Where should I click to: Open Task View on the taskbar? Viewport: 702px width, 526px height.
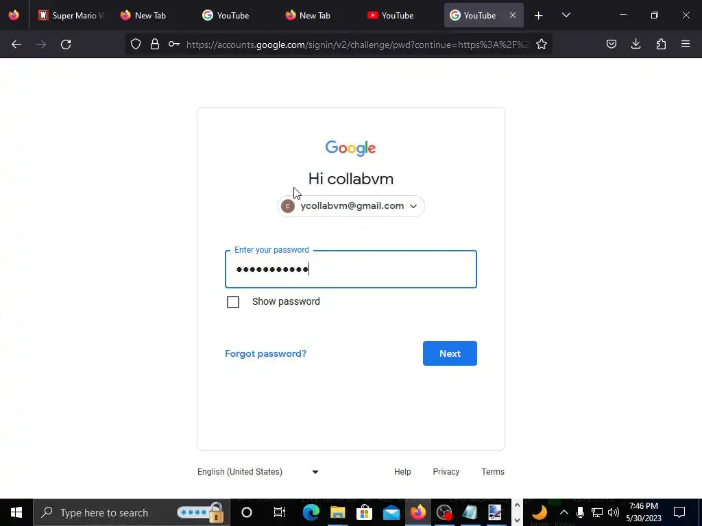(x=280, y=512)
